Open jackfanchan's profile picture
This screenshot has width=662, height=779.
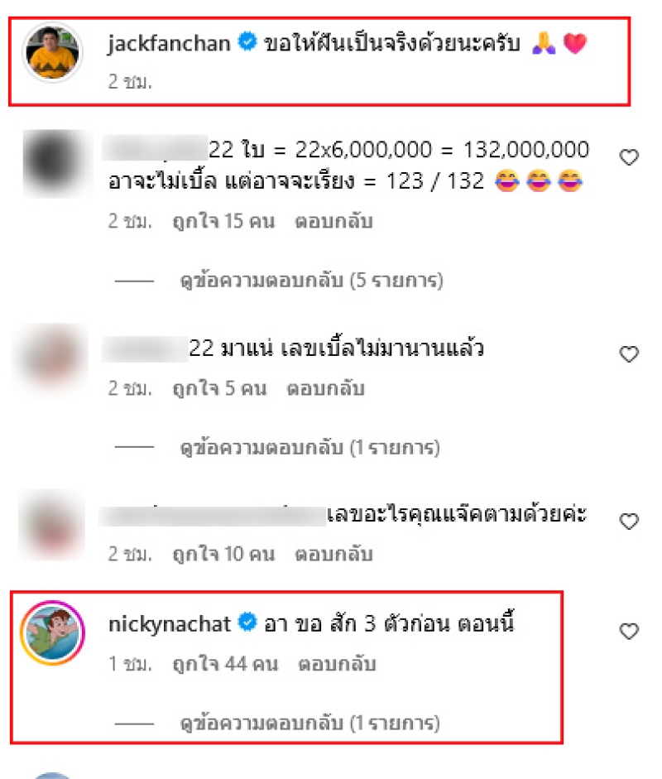click(53, 53)
